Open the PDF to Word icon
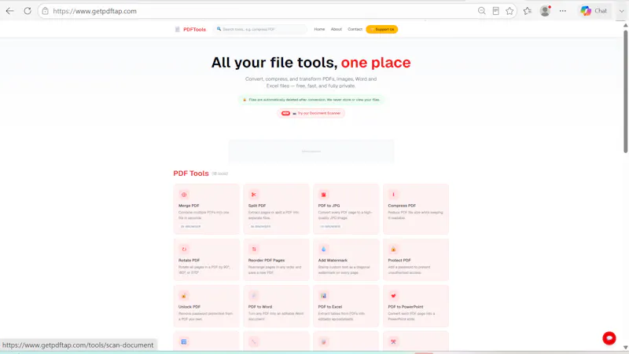 point(253,296)
